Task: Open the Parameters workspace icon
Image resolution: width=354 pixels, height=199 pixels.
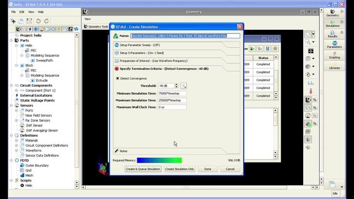Action: 334,45
